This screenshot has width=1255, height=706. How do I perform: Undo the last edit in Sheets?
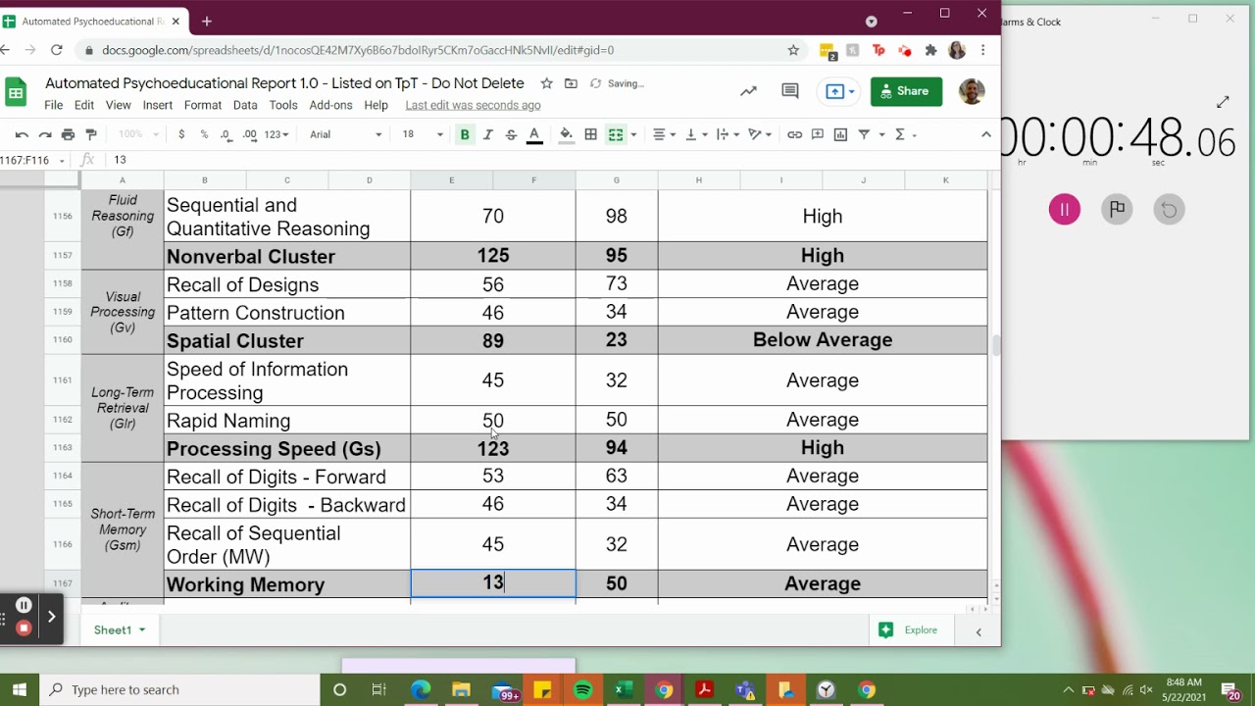[x=22, y=134]
